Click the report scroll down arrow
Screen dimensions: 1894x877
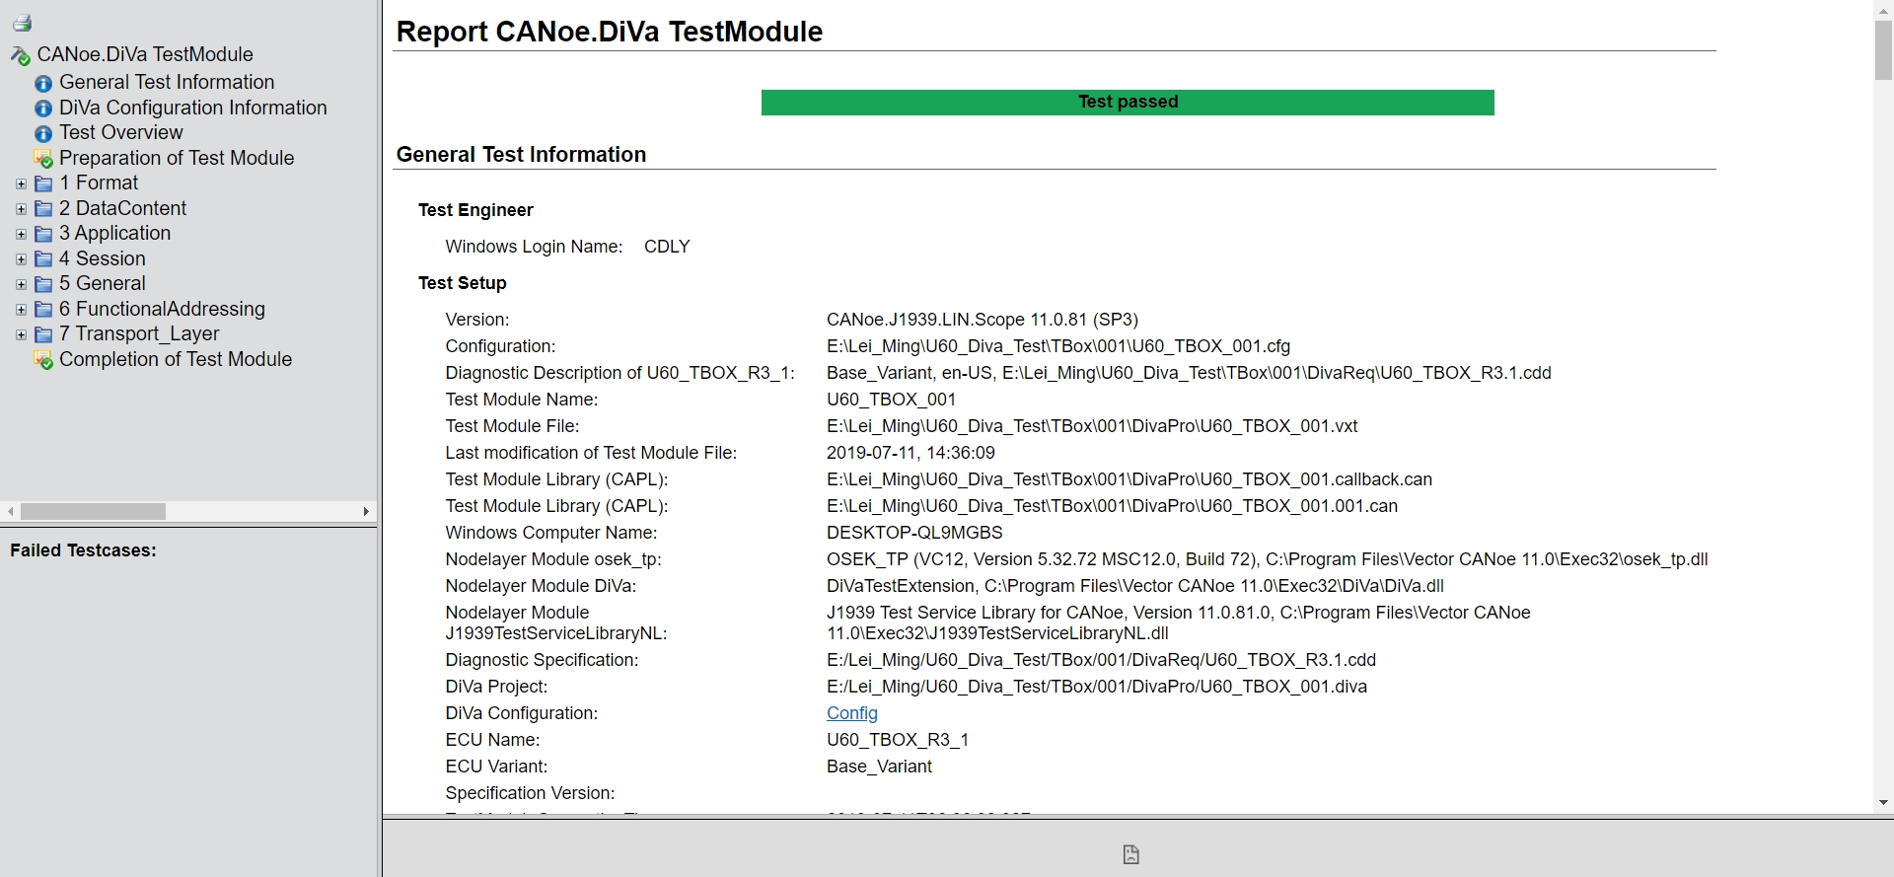(x=1883, y=803)
